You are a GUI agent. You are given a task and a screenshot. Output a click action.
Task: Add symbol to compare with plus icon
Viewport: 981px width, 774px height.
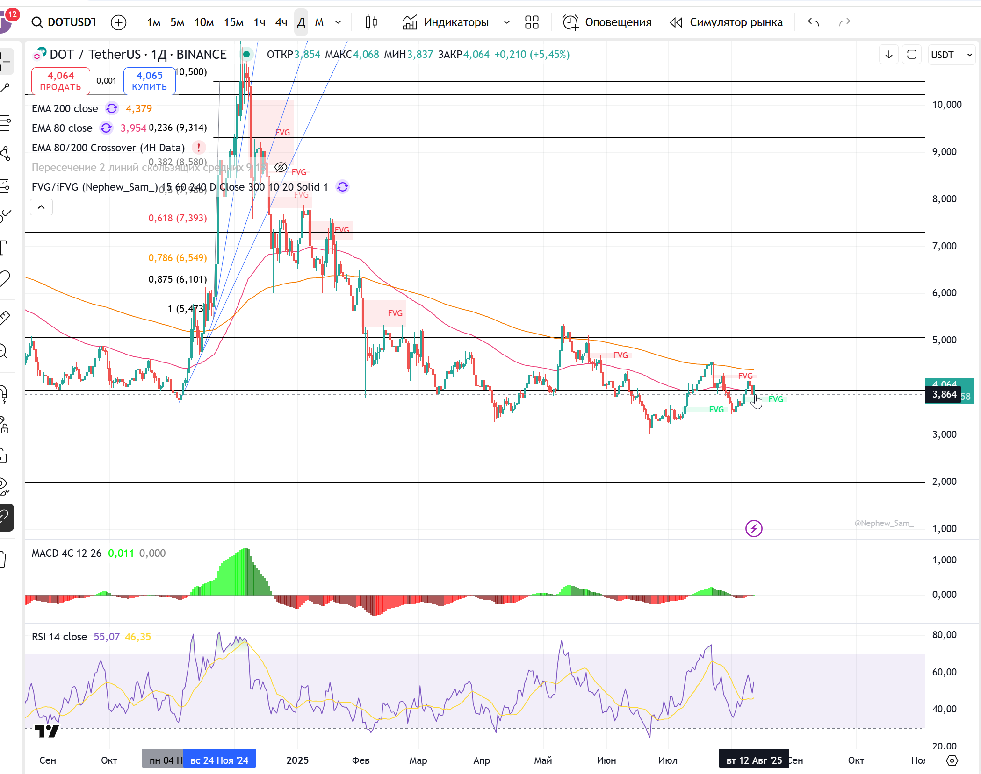pyautogui.click(x=118, y=22)
